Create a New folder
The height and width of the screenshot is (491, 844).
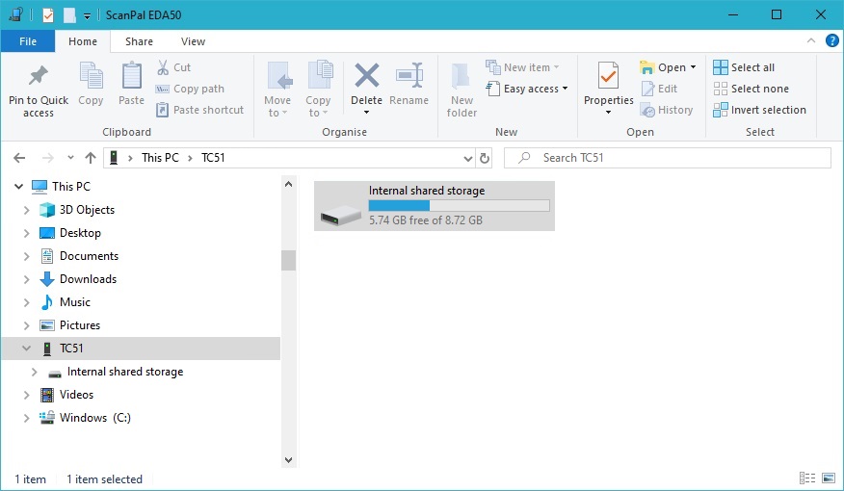462,90
